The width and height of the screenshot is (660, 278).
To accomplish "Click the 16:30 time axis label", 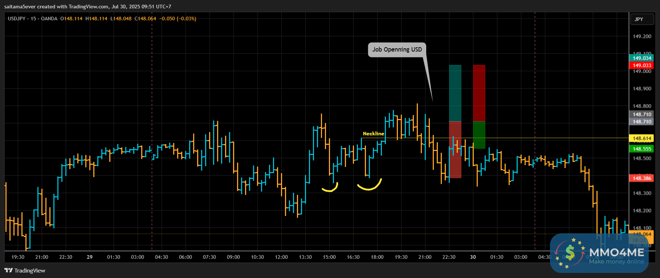I will point(353,257).
